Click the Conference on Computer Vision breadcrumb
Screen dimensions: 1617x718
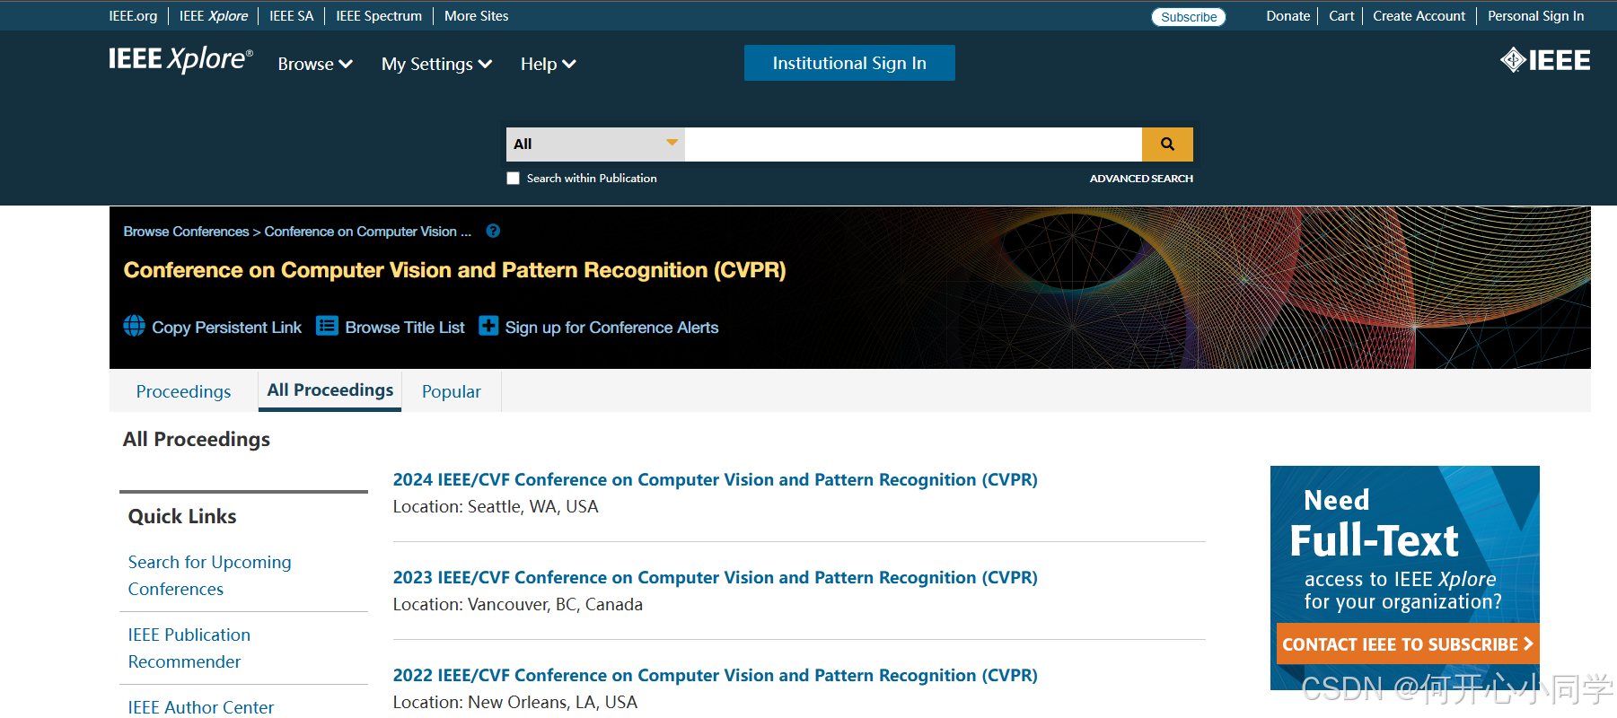367,232
